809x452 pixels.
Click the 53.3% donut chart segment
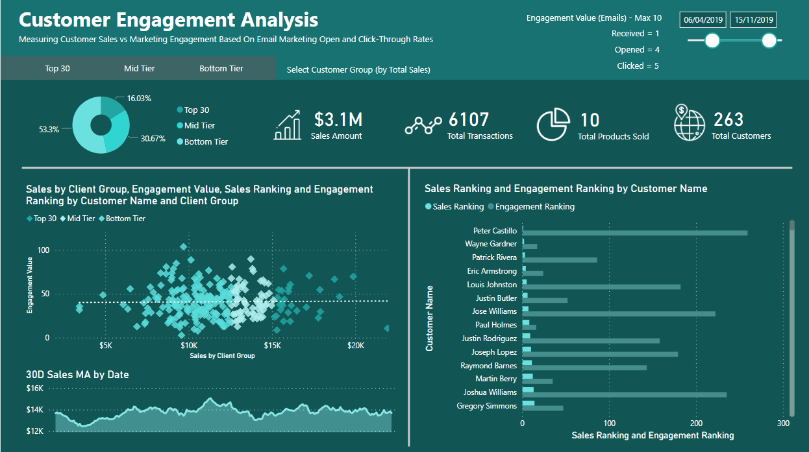85,133
